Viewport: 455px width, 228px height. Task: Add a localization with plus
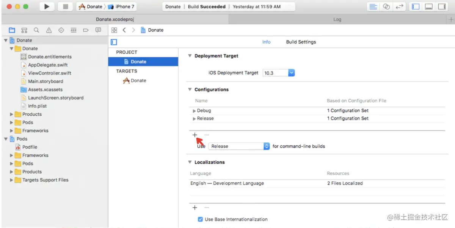point(195,208)
